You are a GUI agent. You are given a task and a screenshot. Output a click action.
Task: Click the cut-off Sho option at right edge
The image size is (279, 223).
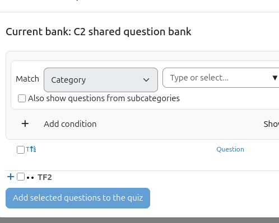pos(271,124)
